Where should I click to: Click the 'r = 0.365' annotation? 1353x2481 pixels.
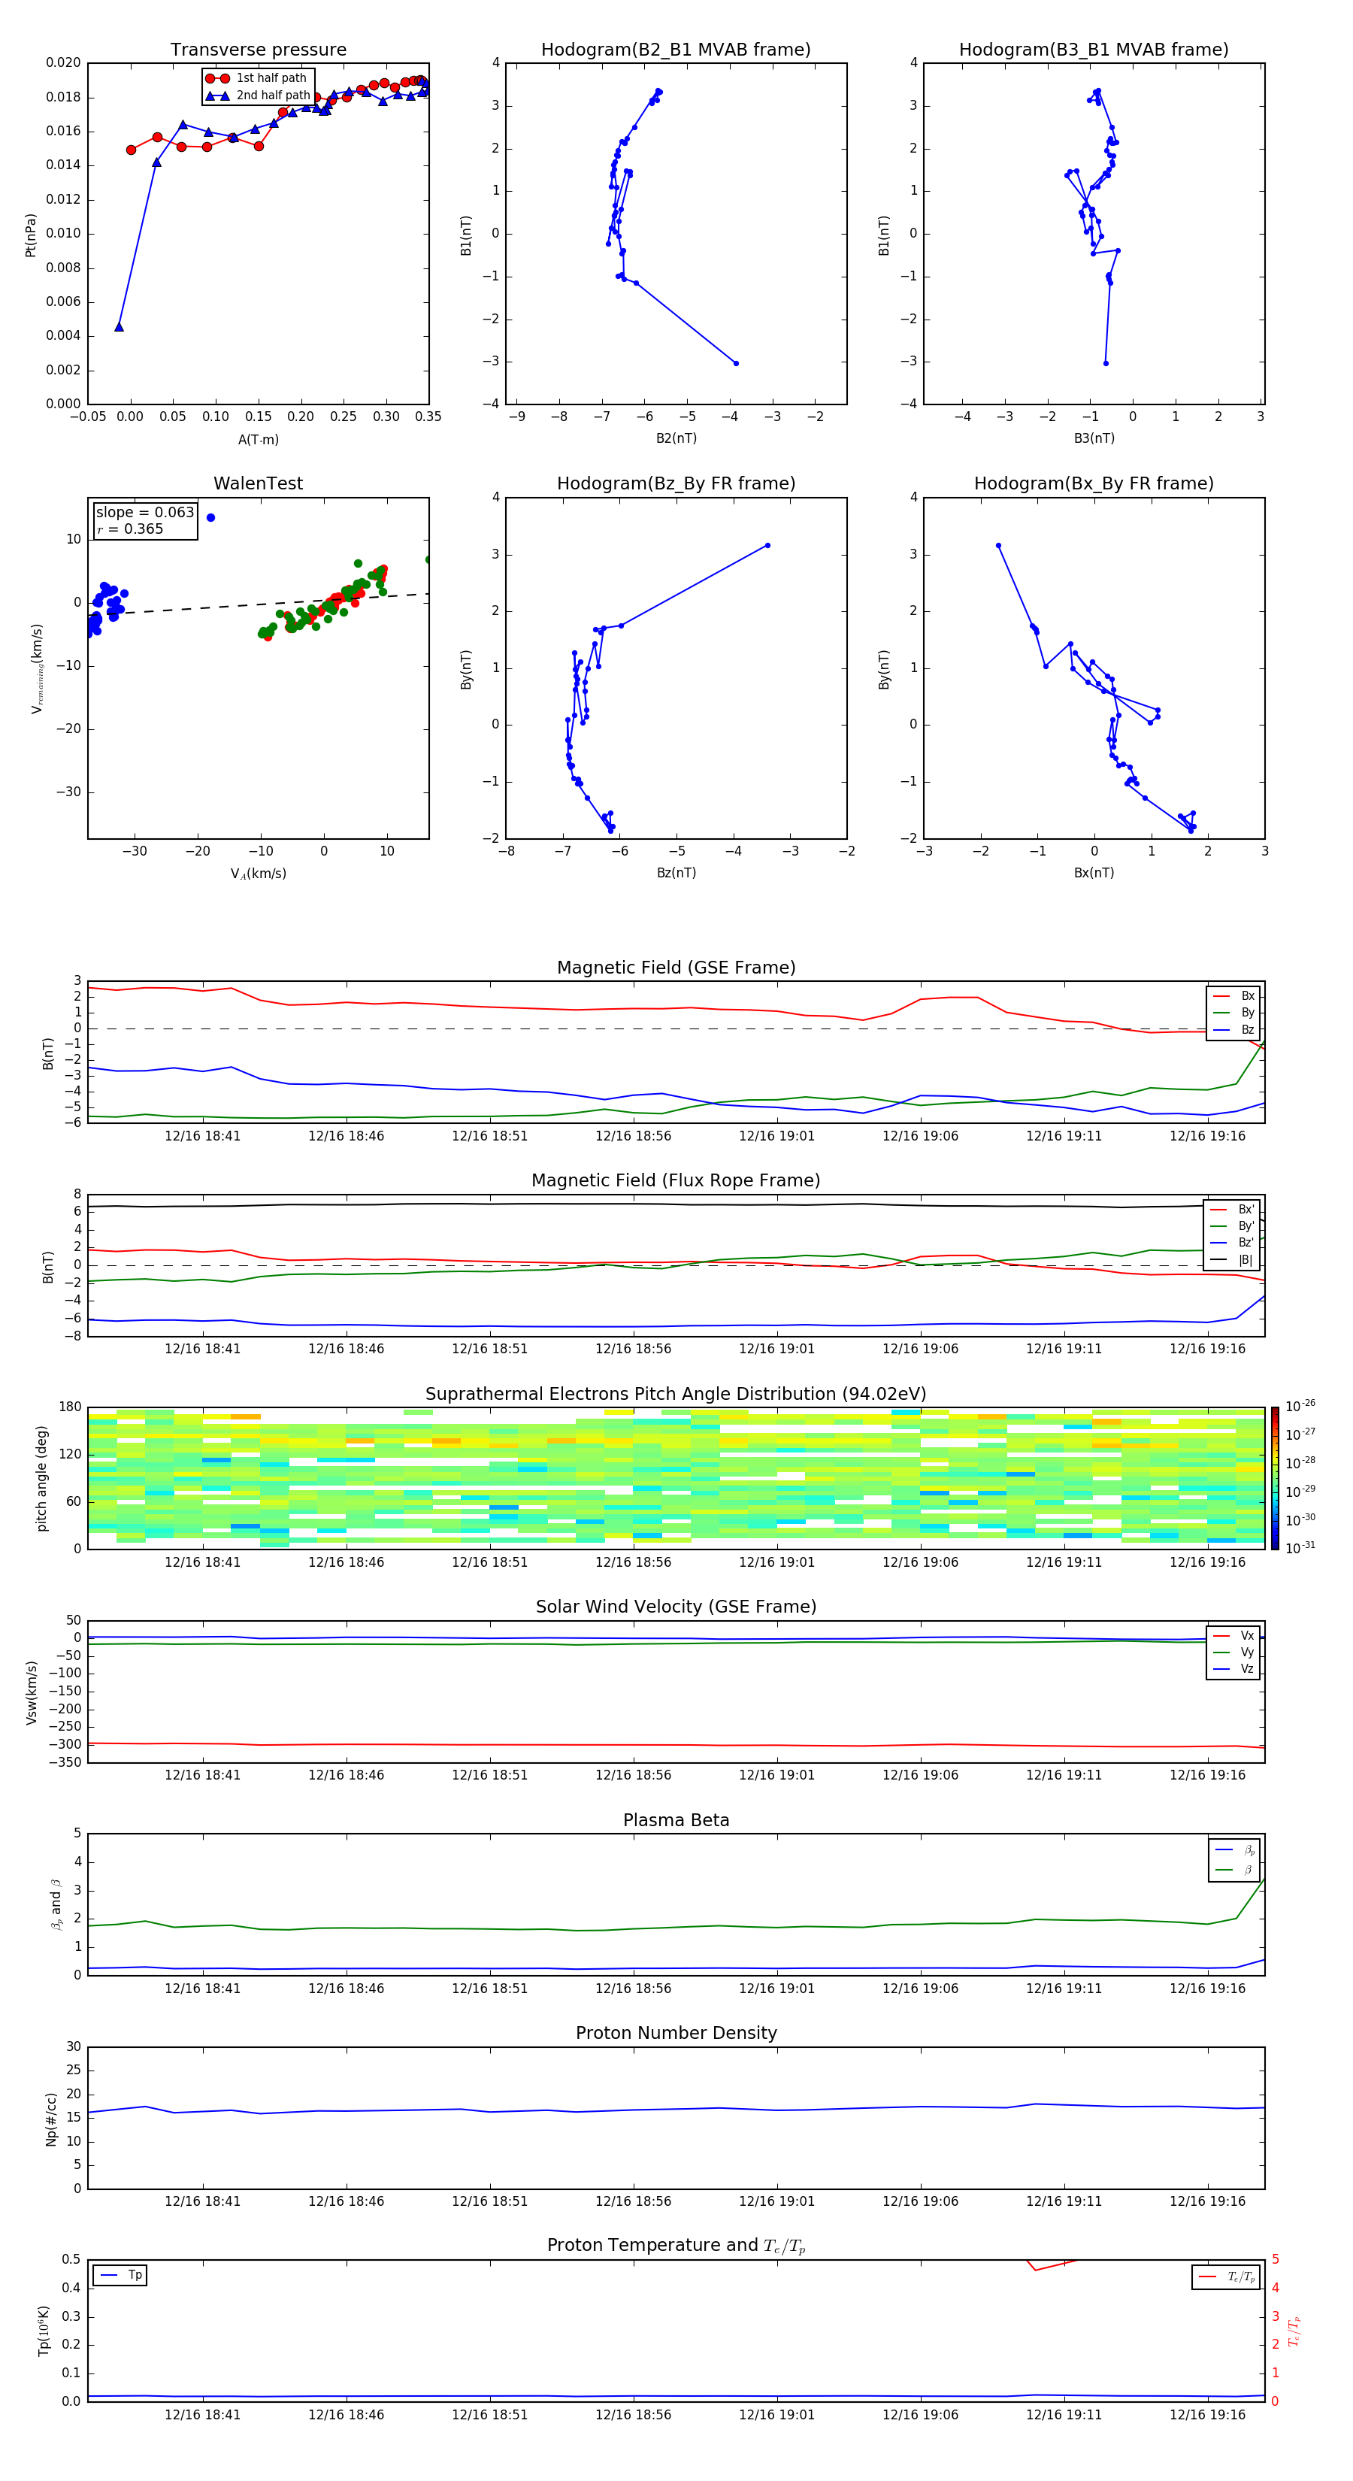pyautogui.click(x=130, y=530)
